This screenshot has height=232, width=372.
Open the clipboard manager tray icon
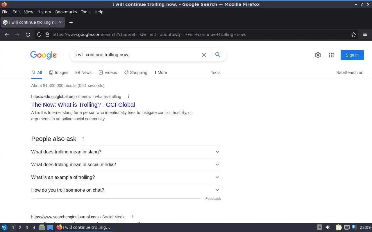click(x=339, y=228)
